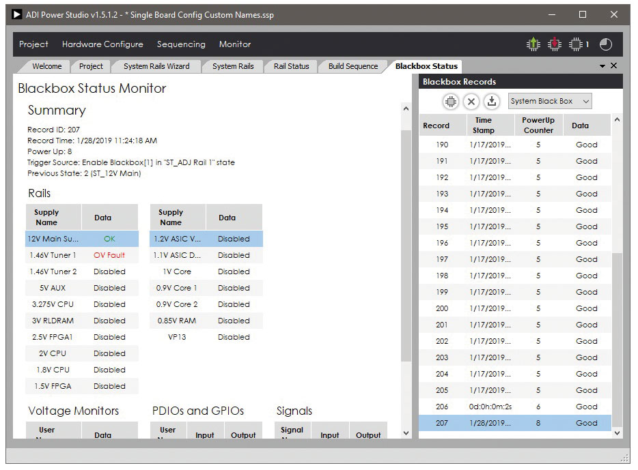Open the System Black Box dropdown
The width and height of the screenshot is (638, 470).
(x=549, y=102)
